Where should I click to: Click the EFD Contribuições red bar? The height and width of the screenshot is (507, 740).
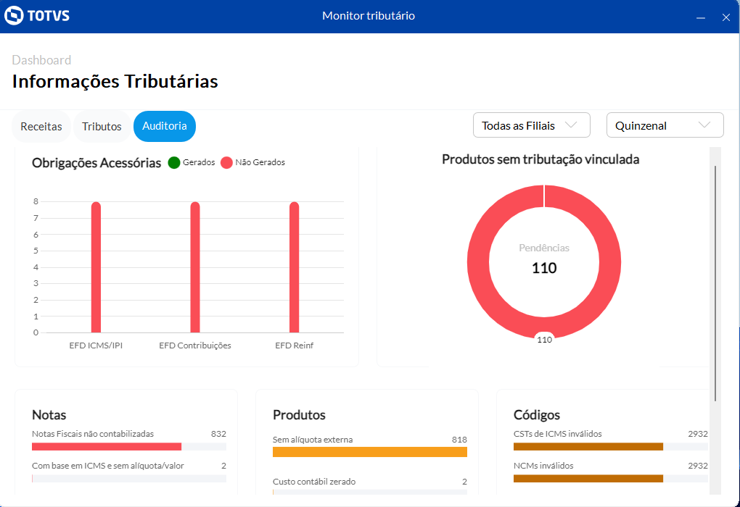tap(195, 268)
